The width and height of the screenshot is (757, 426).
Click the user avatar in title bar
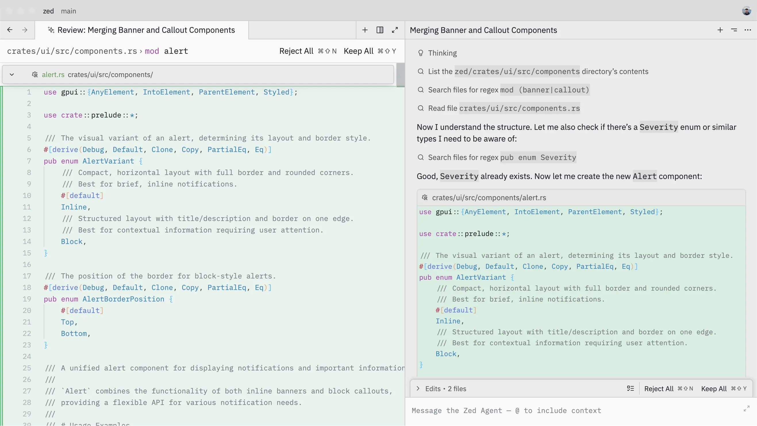tap(746, 11)
